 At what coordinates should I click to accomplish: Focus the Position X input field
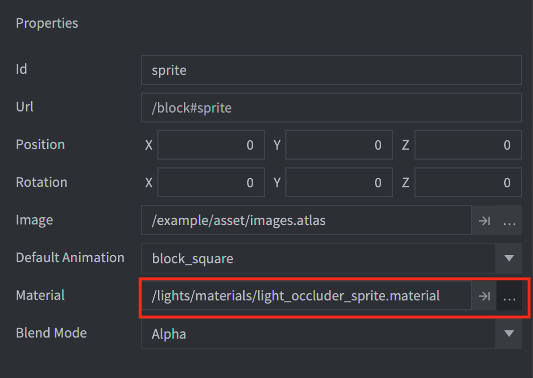(211, 145)
